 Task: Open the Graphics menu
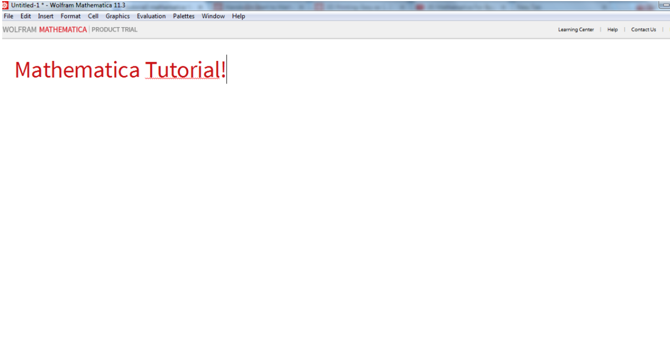(117, 16)
